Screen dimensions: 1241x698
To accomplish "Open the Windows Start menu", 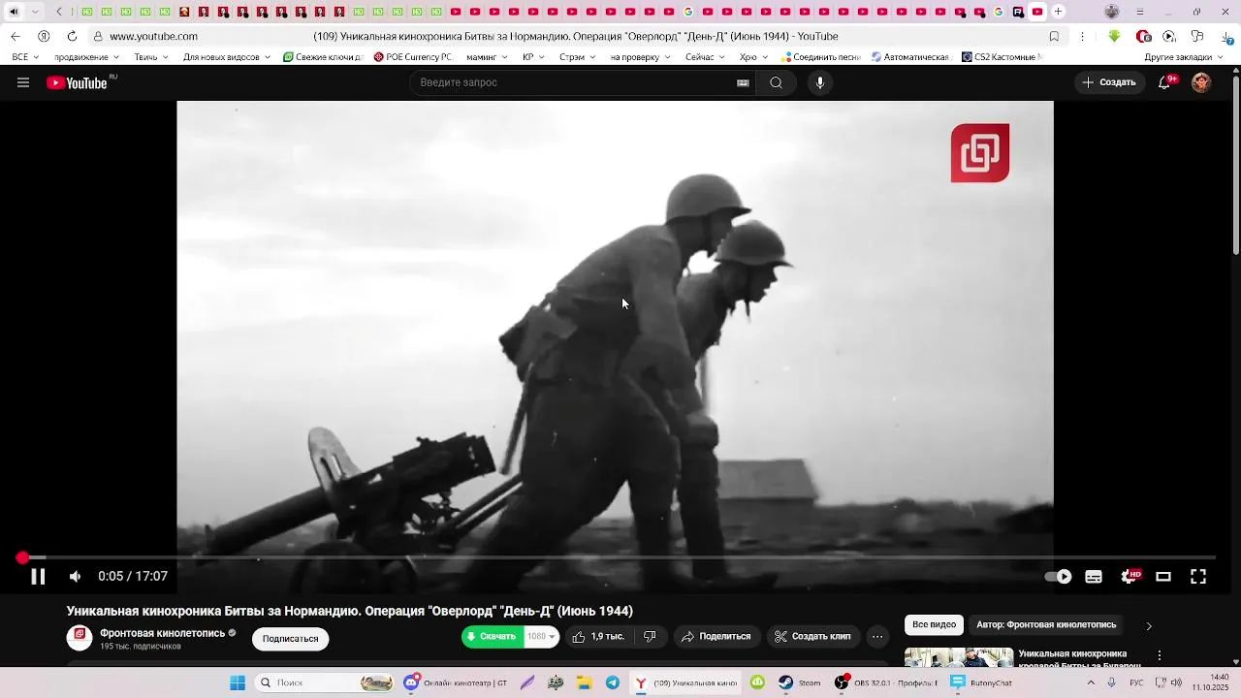I will [x=238, y=682].
